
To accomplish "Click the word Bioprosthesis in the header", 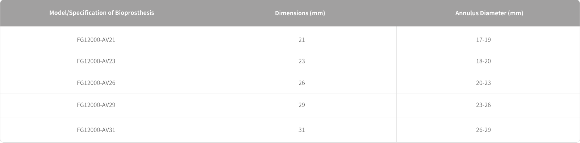I will [x=134, y=13].
